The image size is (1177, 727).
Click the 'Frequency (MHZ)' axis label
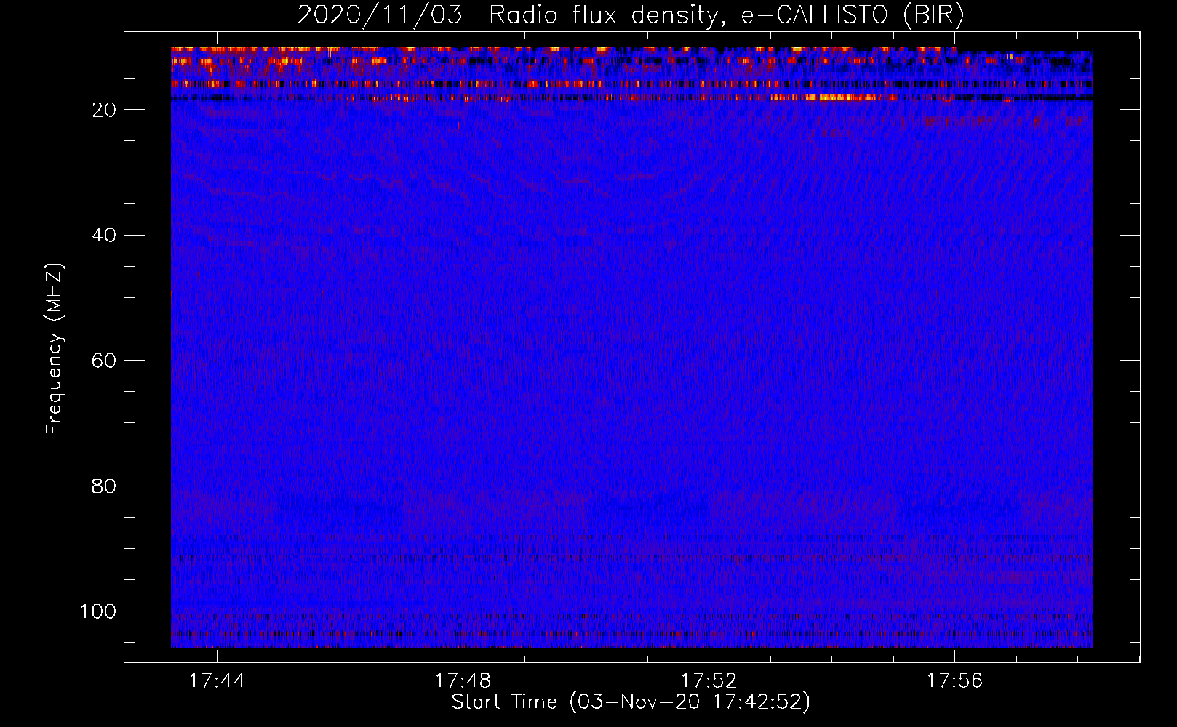(x=55, y=349)
